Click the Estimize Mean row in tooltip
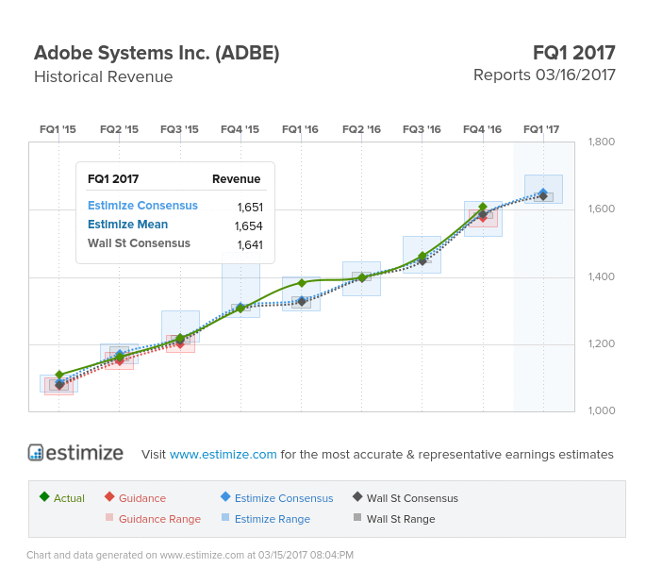 pos(175,225)
